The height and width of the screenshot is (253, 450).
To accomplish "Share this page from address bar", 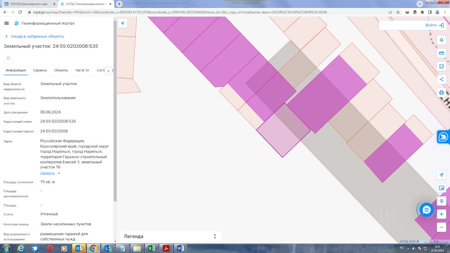I will point(390,12).
